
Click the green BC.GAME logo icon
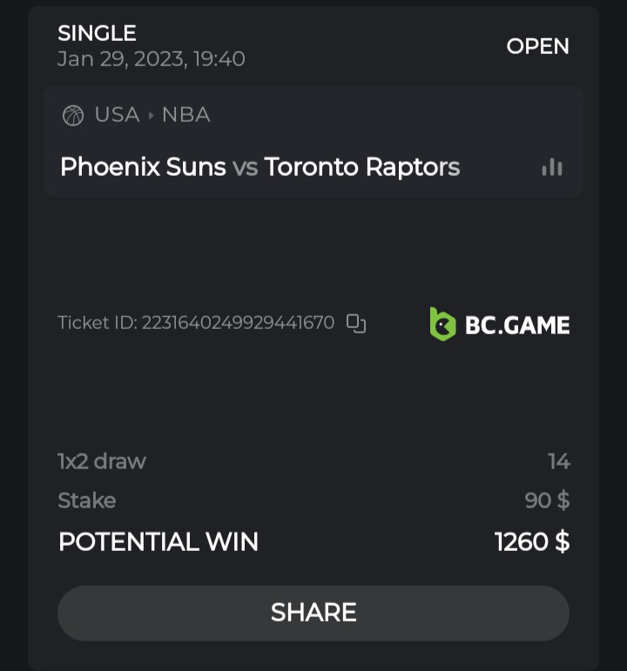[x=442, y=325]
